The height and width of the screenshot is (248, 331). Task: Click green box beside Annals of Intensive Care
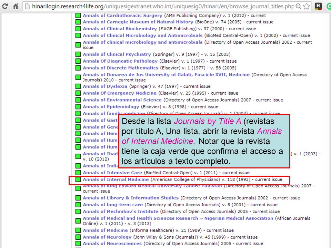(78, 173)
